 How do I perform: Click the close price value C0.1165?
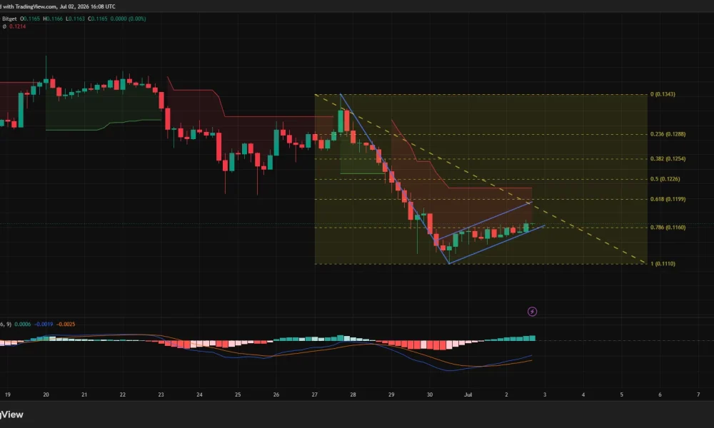pyautogui.click(x=97, y=19)
